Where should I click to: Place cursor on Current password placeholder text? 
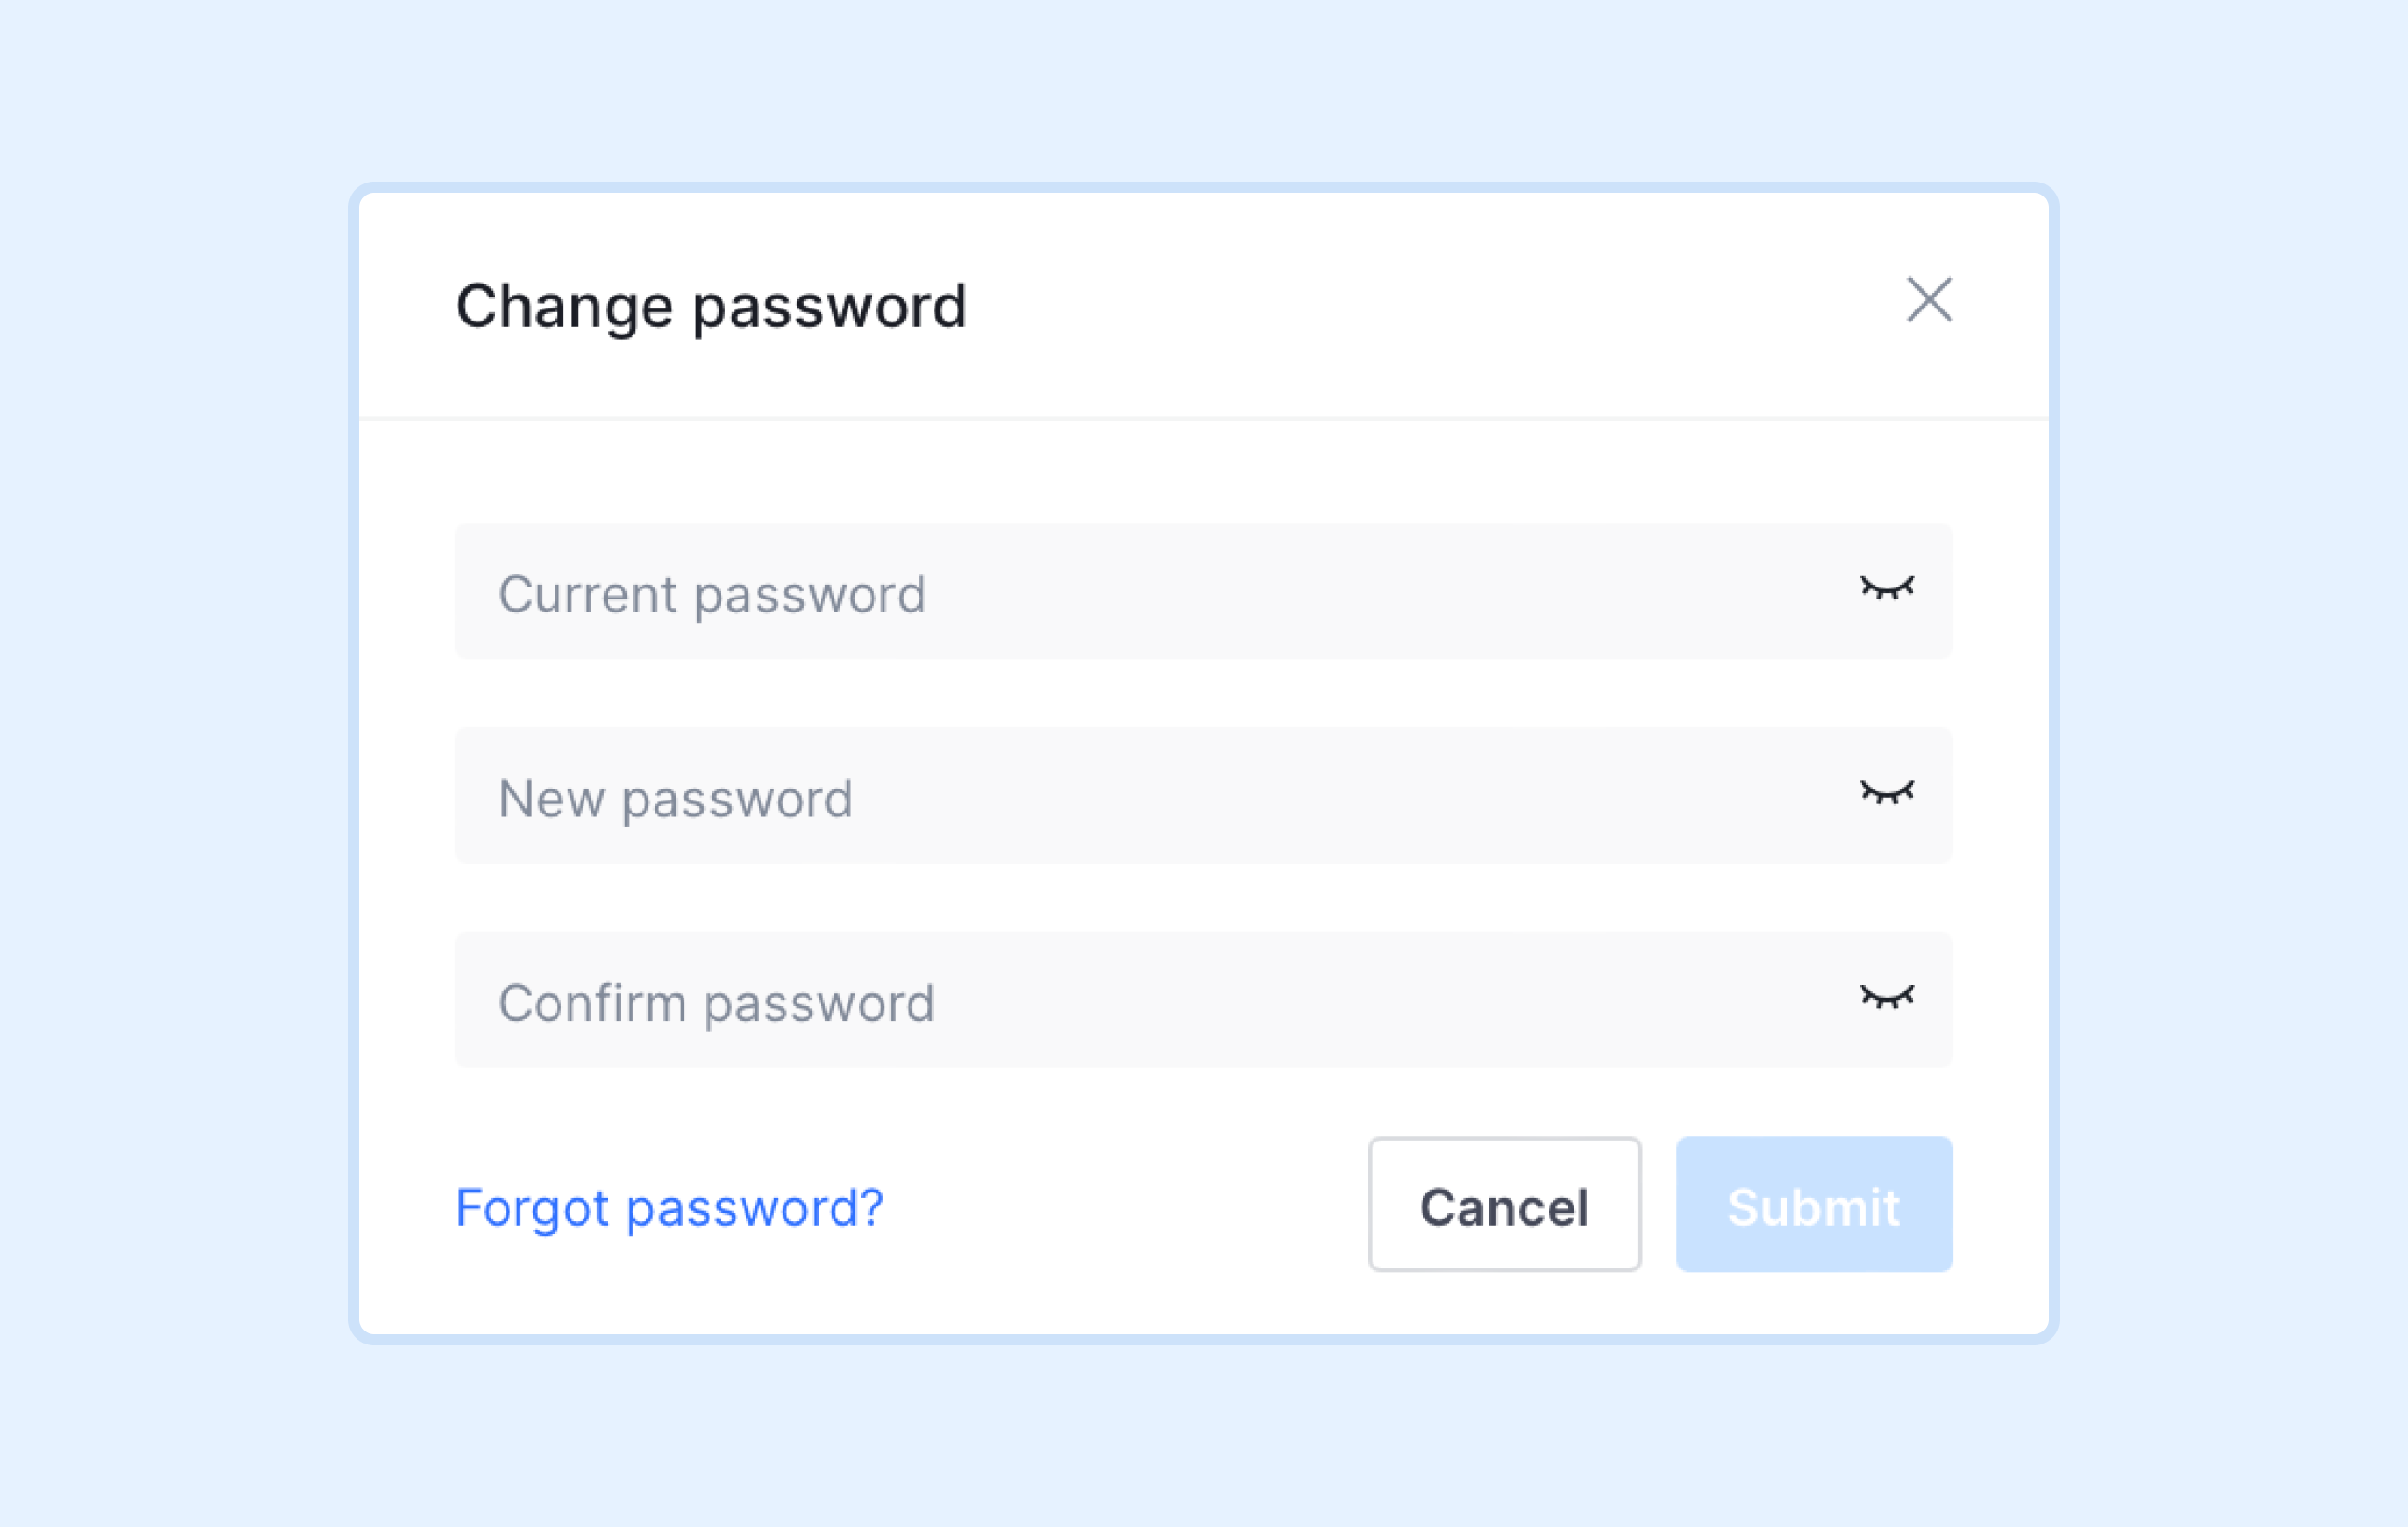pos(712,594)
